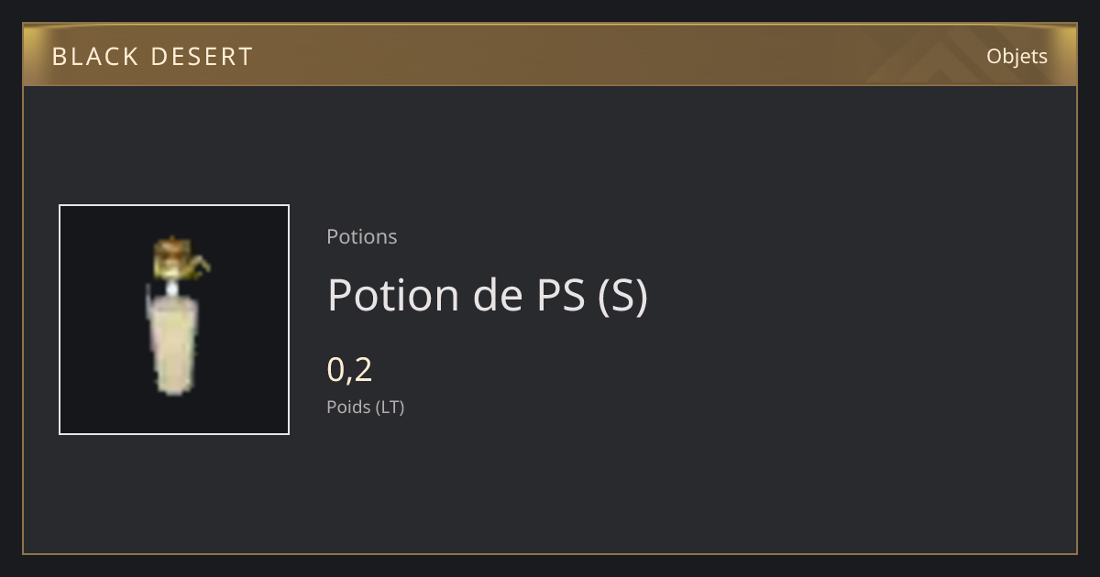Click the HP potion item icon

[174, 320]
